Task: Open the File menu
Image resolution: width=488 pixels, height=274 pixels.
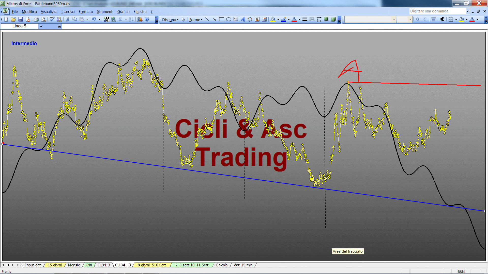Action: tap(15, 12)
